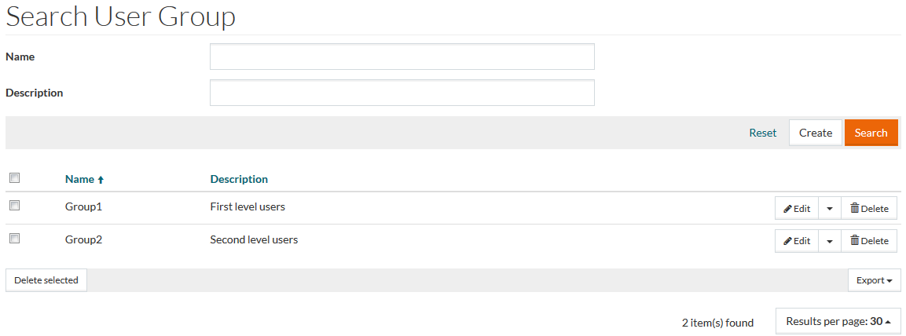This screenshot has width=906, height=336.
Task: Click the pencil Edit icon for Group1
Action: point(787,209)
